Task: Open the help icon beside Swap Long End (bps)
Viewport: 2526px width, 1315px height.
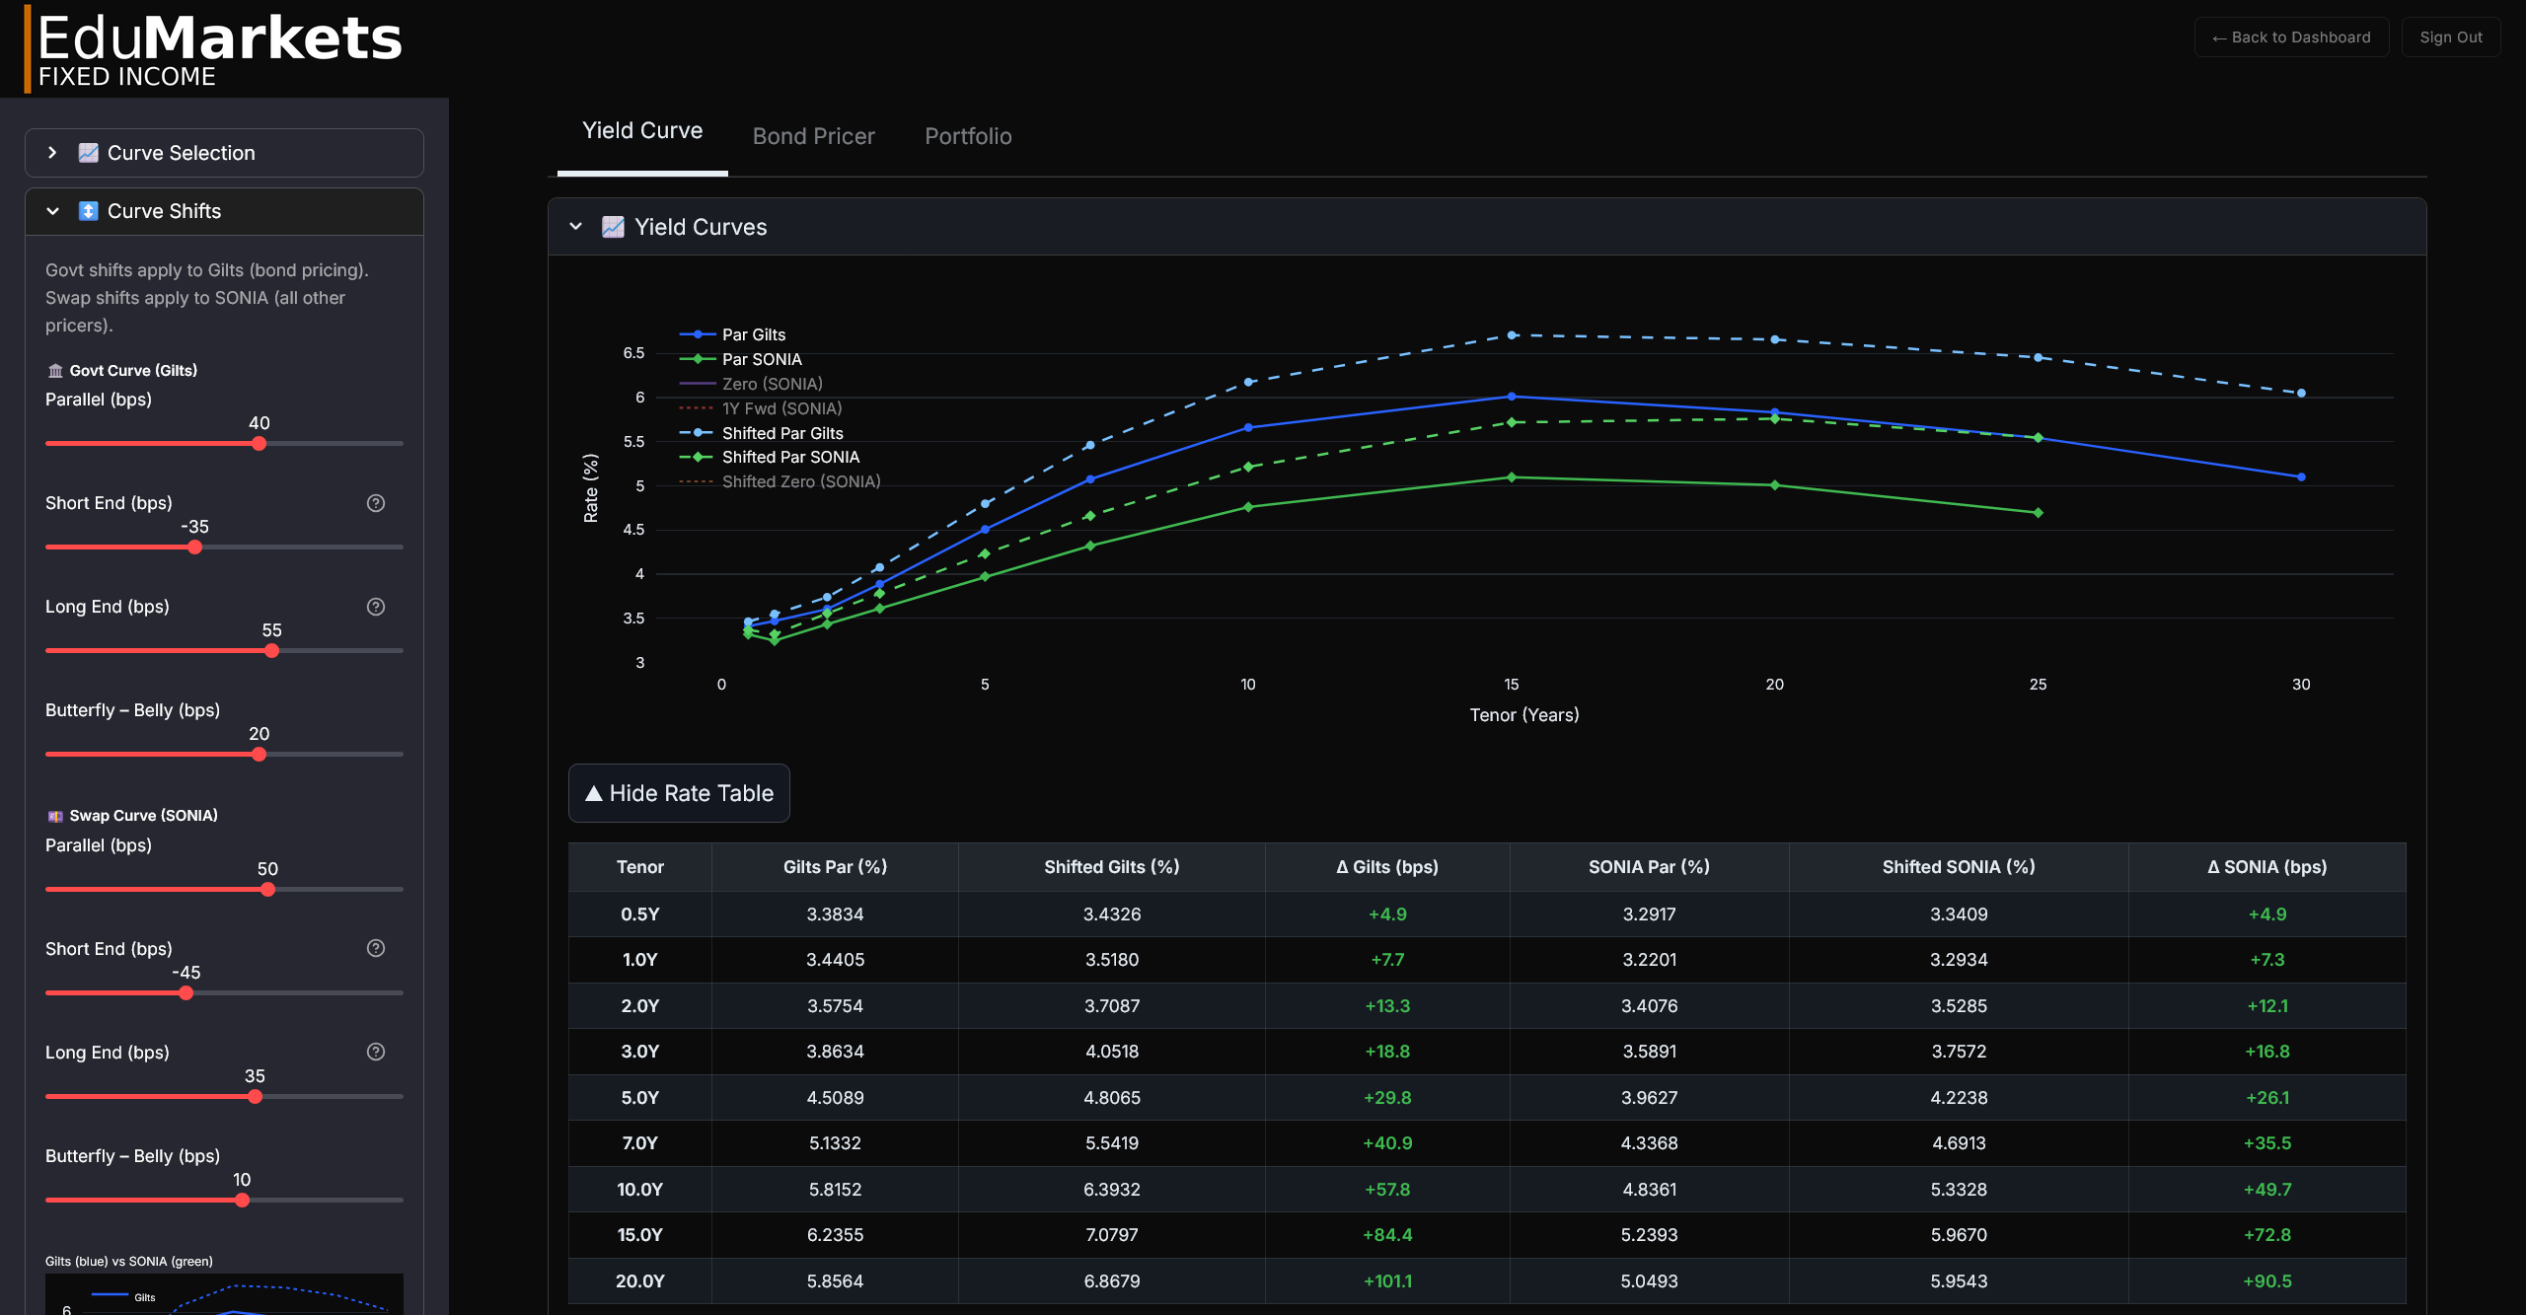Action: pyautogui.click(x=375, y=1052)
